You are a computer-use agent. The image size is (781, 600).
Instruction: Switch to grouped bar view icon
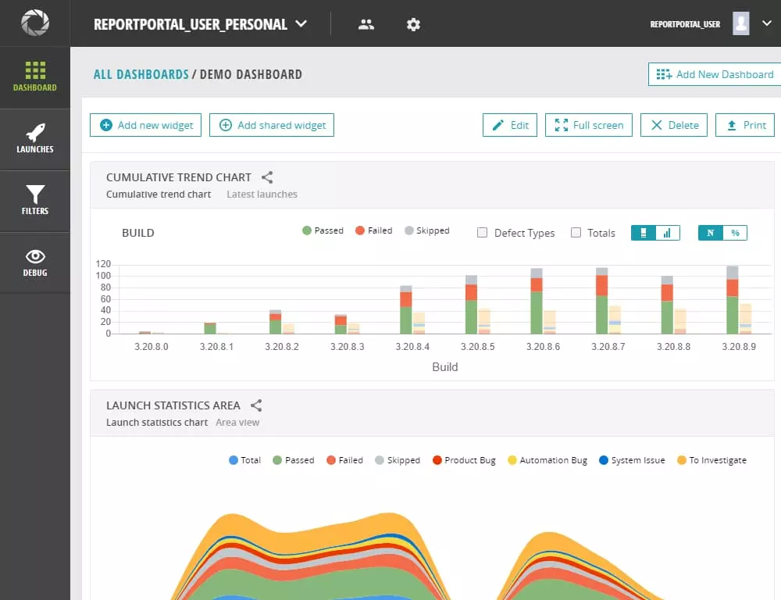click(665, 232)
